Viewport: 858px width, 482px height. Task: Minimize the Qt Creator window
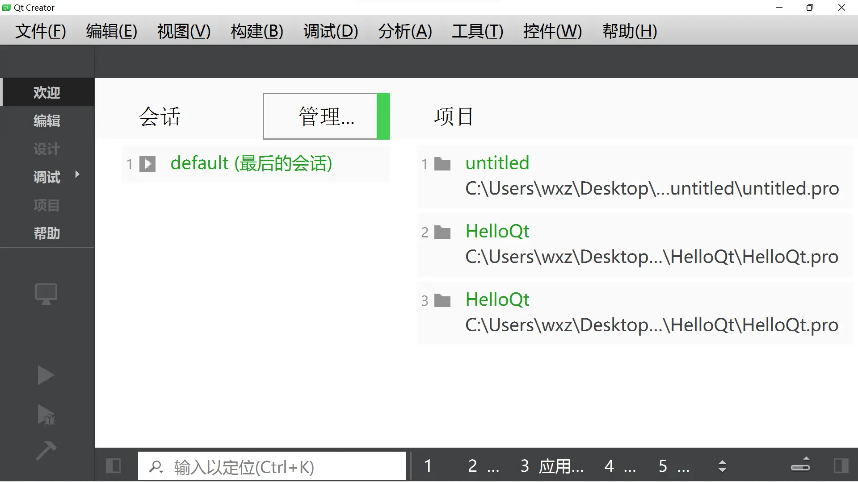[779, 8]
